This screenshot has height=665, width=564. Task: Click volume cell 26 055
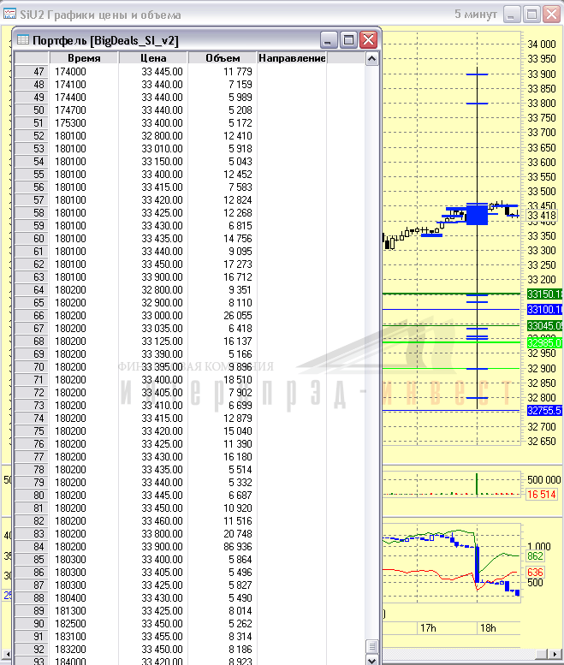tap(223, 316)
